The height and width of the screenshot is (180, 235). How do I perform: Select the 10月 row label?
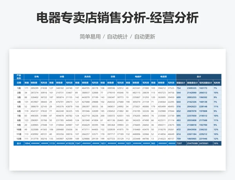tap(19, 130)
